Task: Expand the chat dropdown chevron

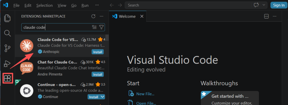Action: pos(264,5)
